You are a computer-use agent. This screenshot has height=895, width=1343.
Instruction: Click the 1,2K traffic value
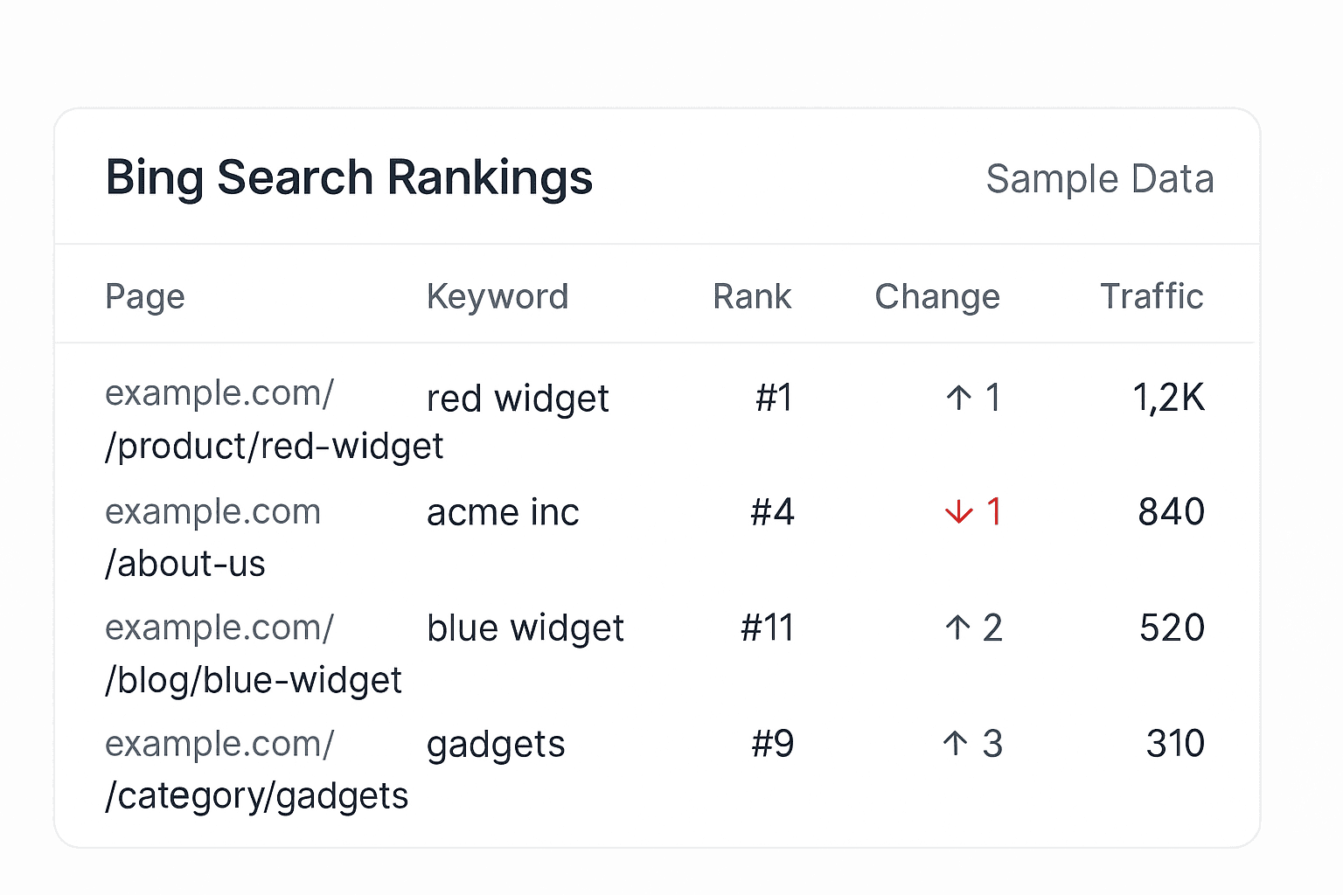1168,399
